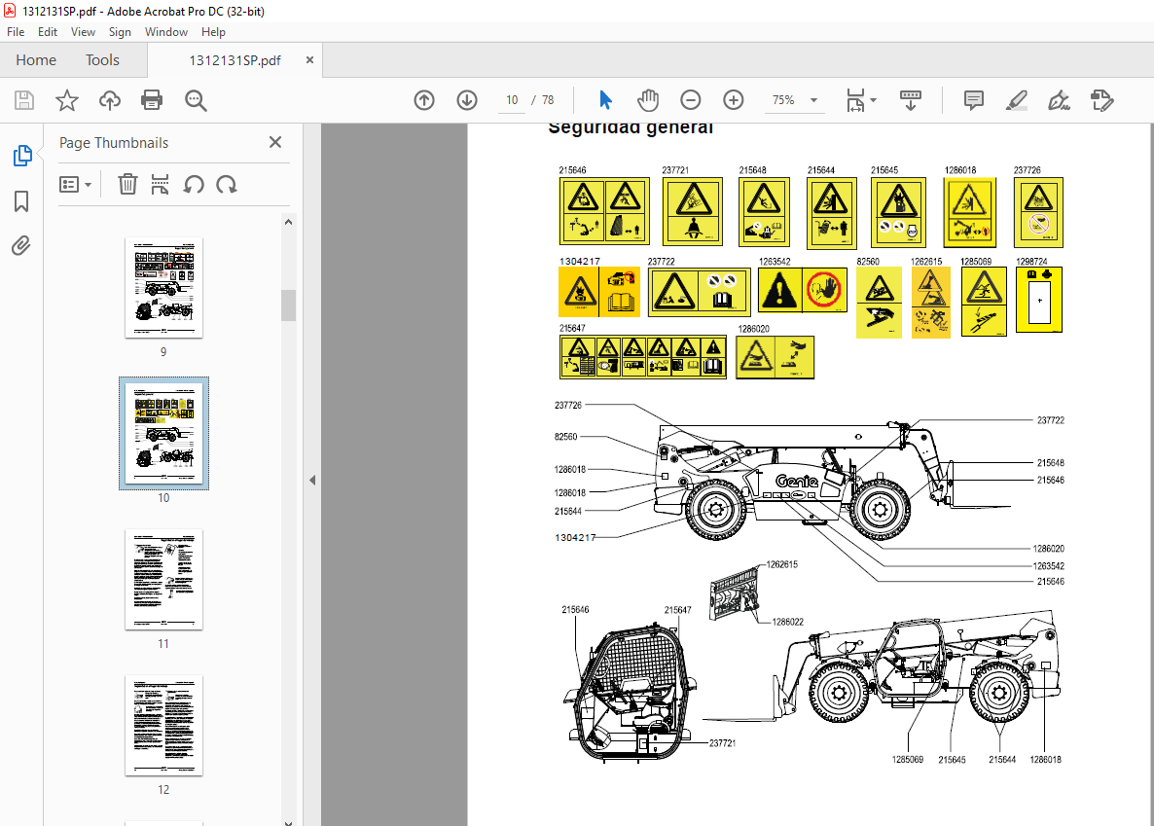Zoom out with the minus button

(x=690, y=100)
